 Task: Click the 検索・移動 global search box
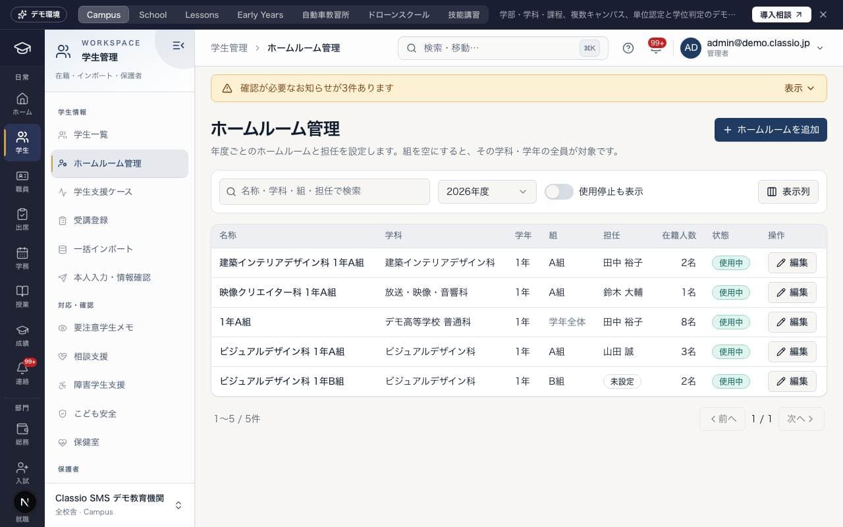coord(503,48)
